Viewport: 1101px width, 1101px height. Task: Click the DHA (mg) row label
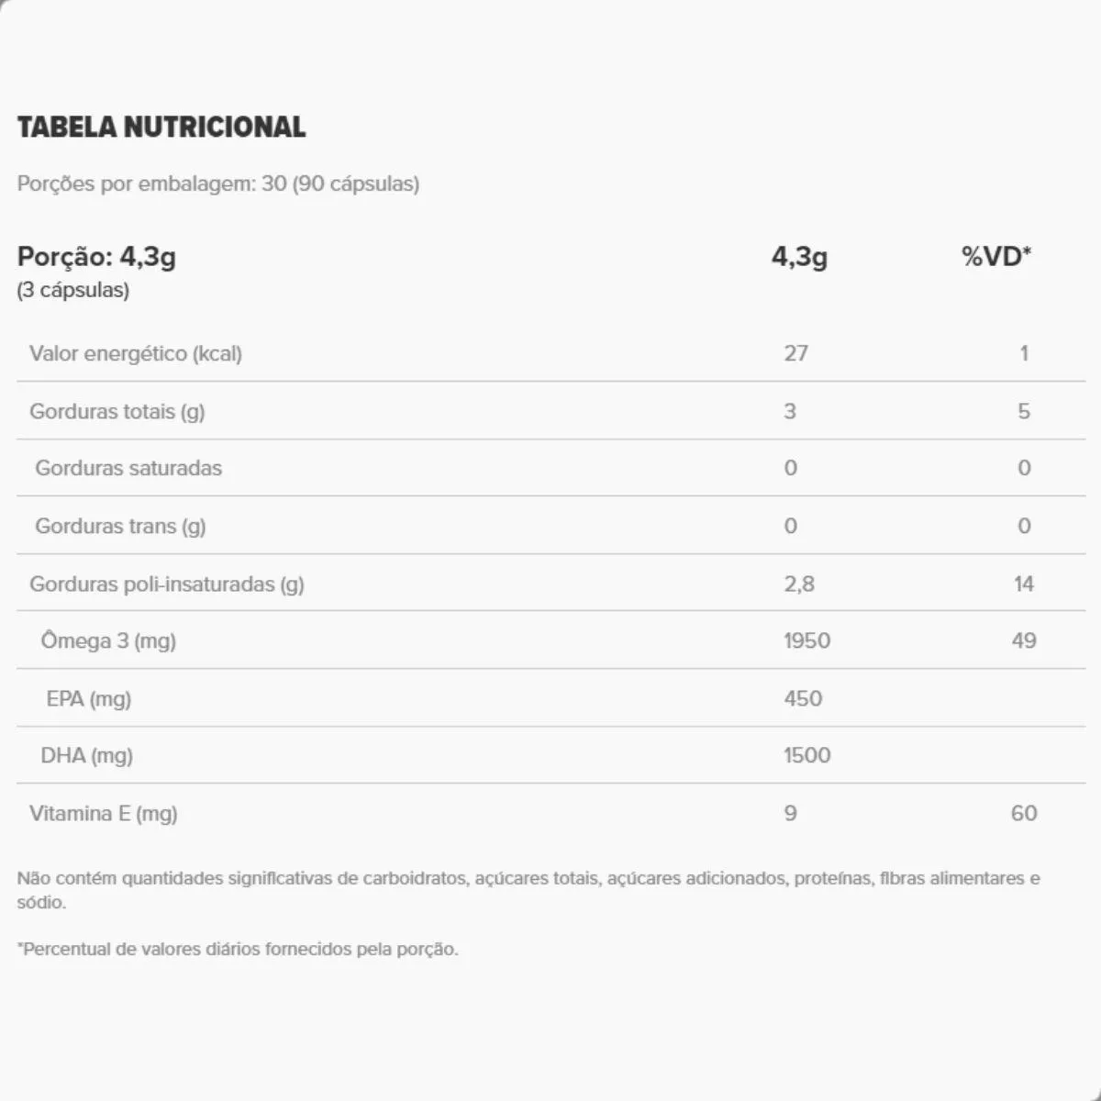click(x=87, y=755)
